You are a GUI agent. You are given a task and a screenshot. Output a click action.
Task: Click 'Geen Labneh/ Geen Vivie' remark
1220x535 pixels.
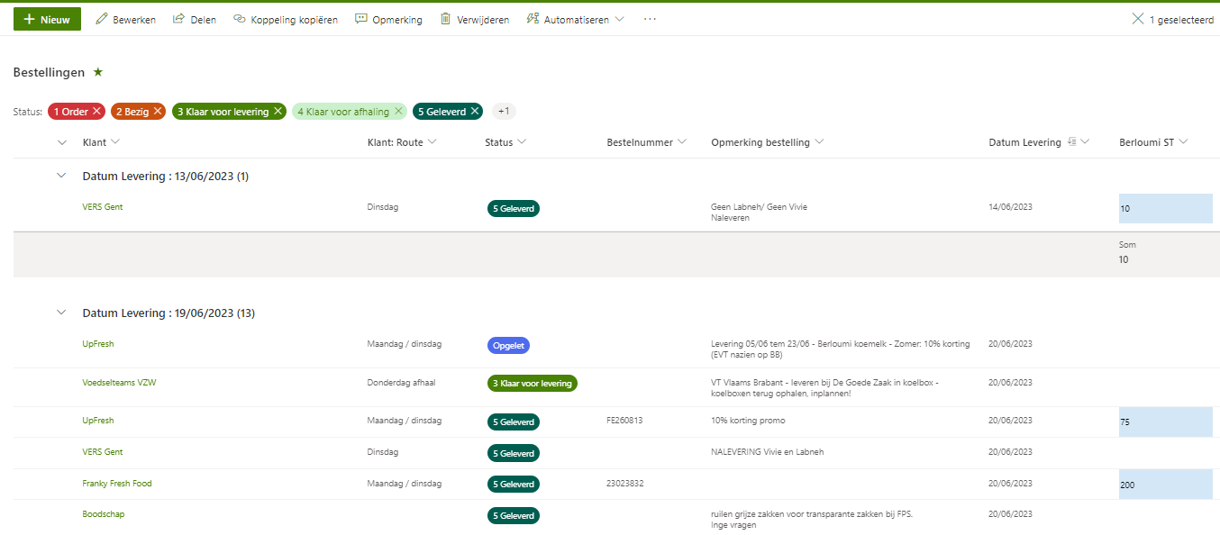pyautogui.click(x=759, y=207)
